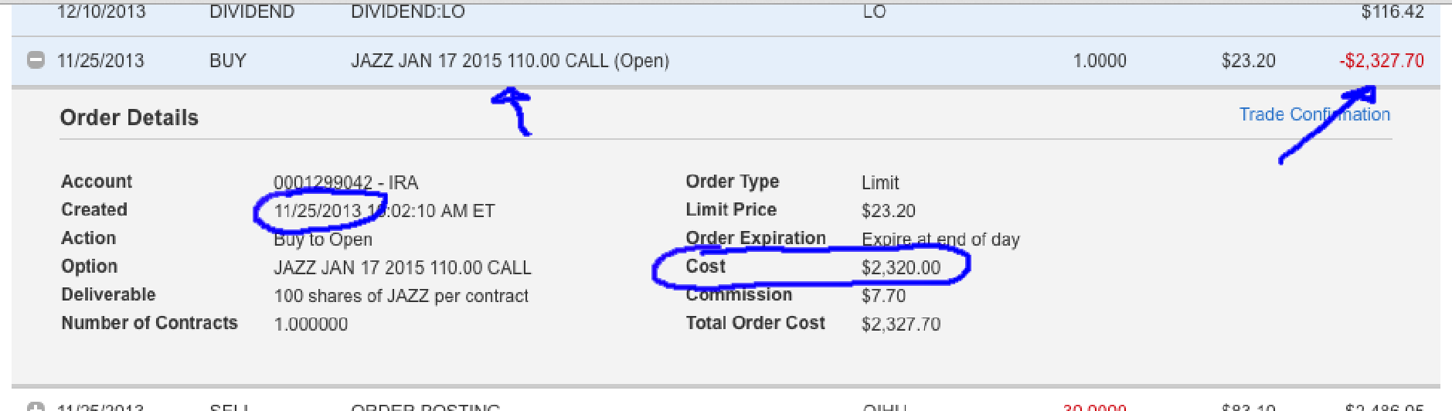Select the JAZZ JAN 17 2015 CALL (Open) description
The height and width of the screenshot is (411, 1452).
(510, 61)
